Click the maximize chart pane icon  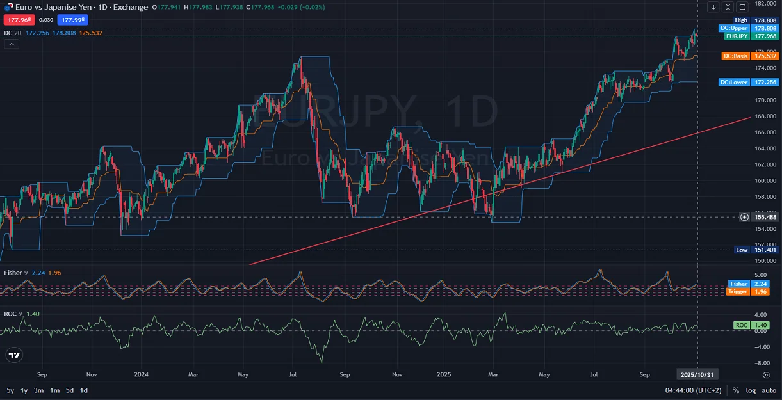tap(742, 7)
